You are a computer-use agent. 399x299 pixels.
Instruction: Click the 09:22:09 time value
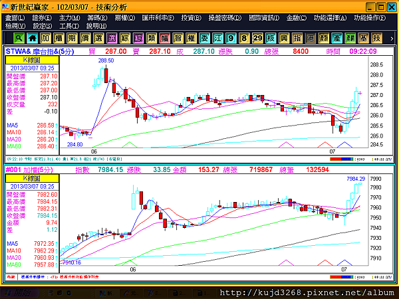(x=363, y=51)
